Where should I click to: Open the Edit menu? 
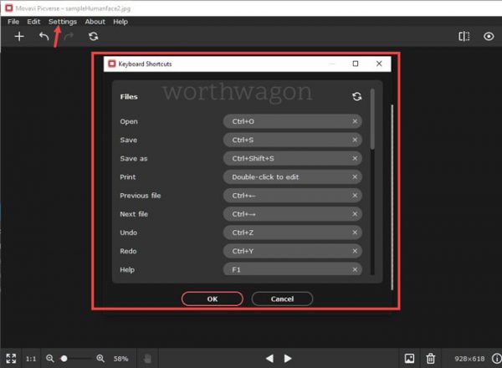pos(33,21)
